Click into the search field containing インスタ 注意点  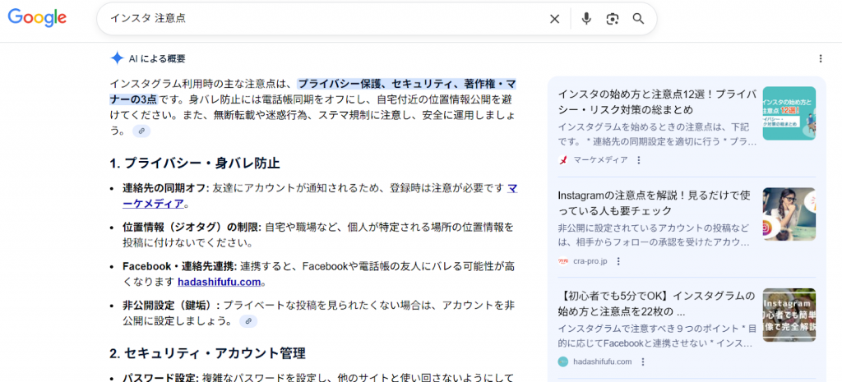pyautogui.click(x=329, y=19)
